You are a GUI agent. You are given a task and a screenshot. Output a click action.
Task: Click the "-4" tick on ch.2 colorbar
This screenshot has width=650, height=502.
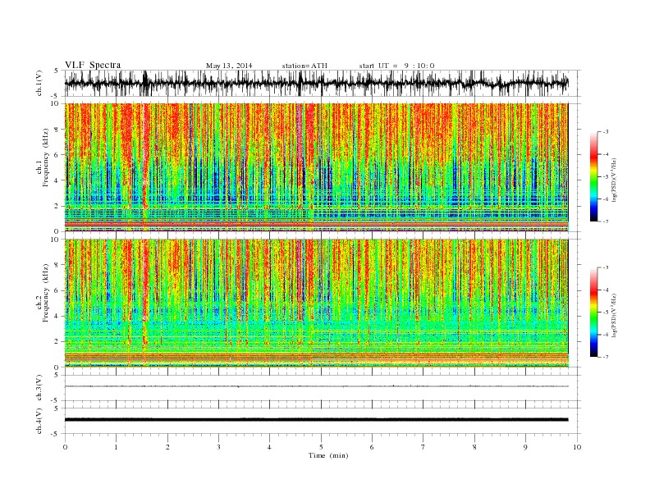606,290
